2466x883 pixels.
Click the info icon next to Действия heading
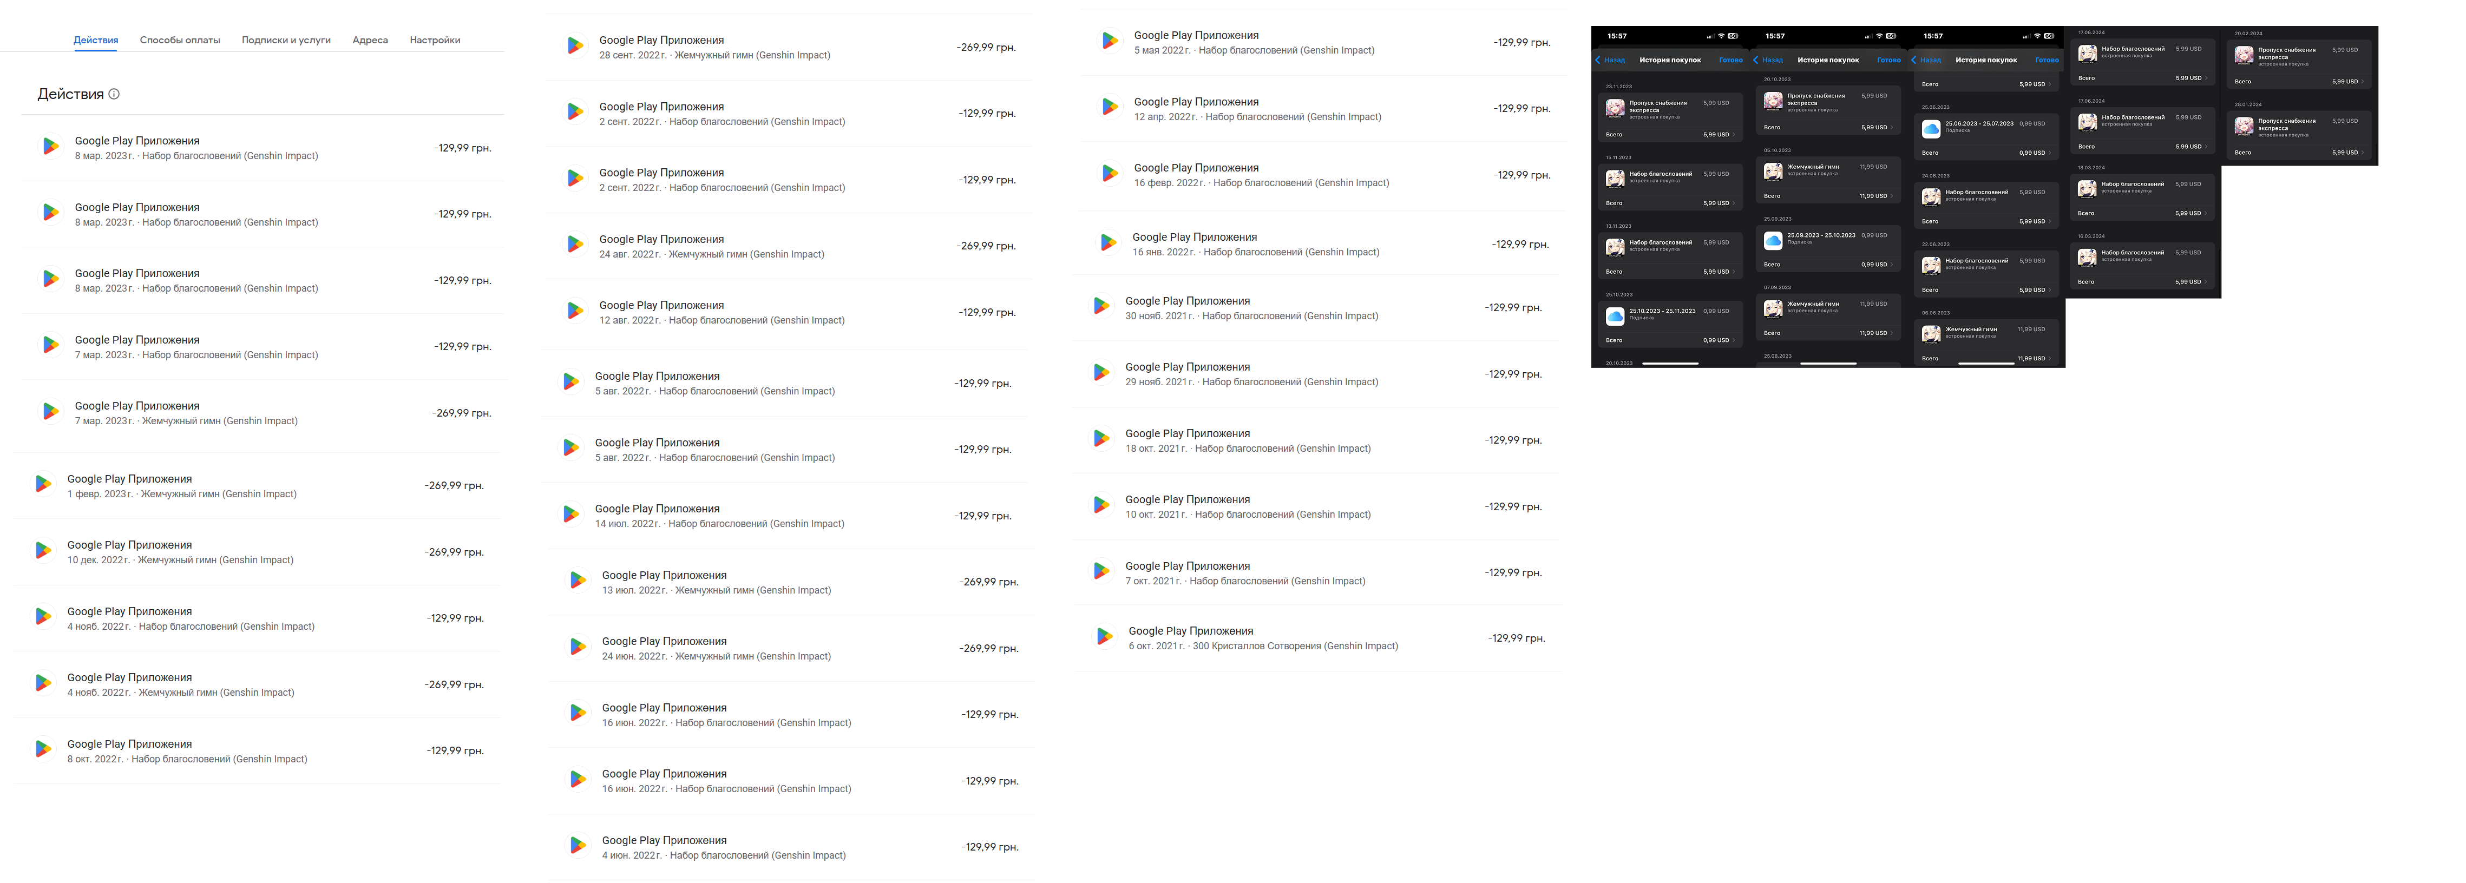click(x=114, y=94)
